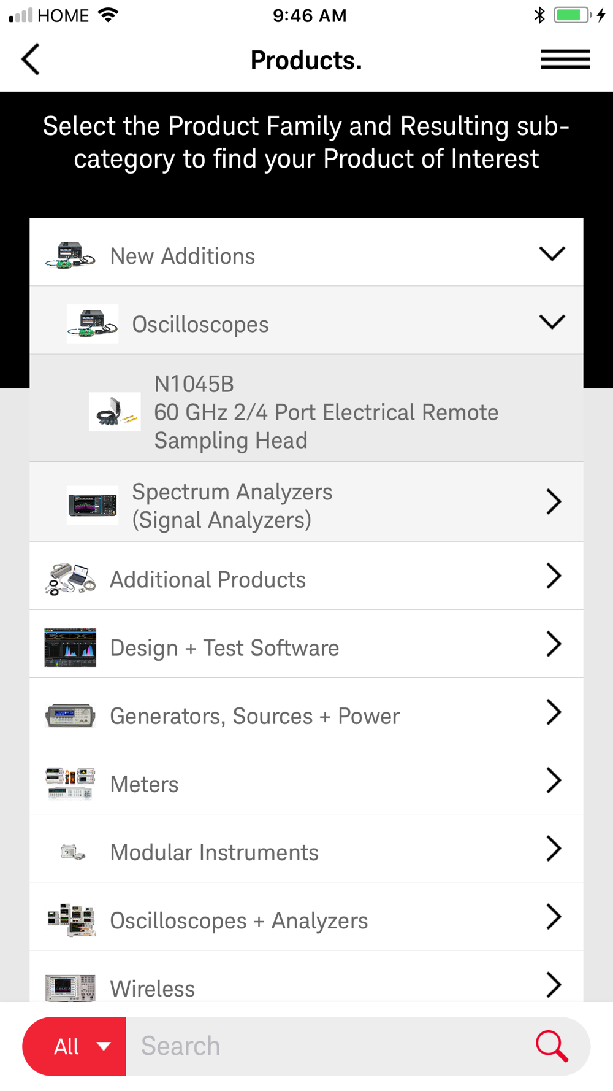Tap the Additional Products image icon
The width and height of the screenshot is (613, 1091).
coord(70,579)
